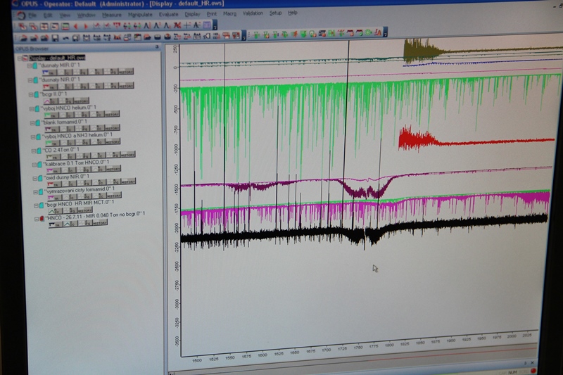Click the red X toolbar icon
Image resolution: width=563 pixels, height=375 pixels.
pyautogui.click(x=177, y=25)
